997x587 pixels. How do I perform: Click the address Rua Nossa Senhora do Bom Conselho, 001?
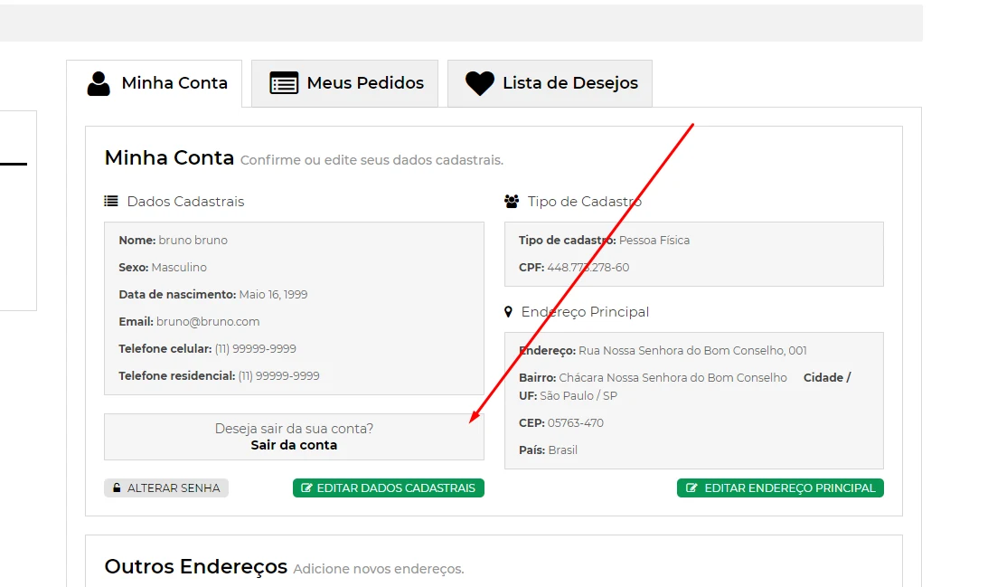(x=692, y=350)
